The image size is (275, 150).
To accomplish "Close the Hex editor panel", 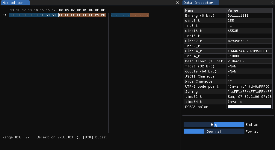I will point(177,2).
